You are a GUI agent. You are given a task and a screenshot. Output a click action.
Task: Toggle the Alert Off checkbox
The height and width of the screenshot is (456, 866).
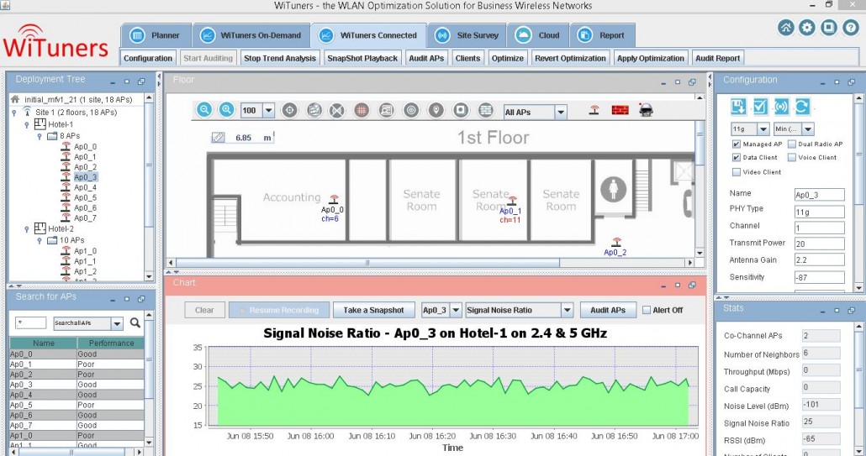pyautogui.click(x=647, y=310)
